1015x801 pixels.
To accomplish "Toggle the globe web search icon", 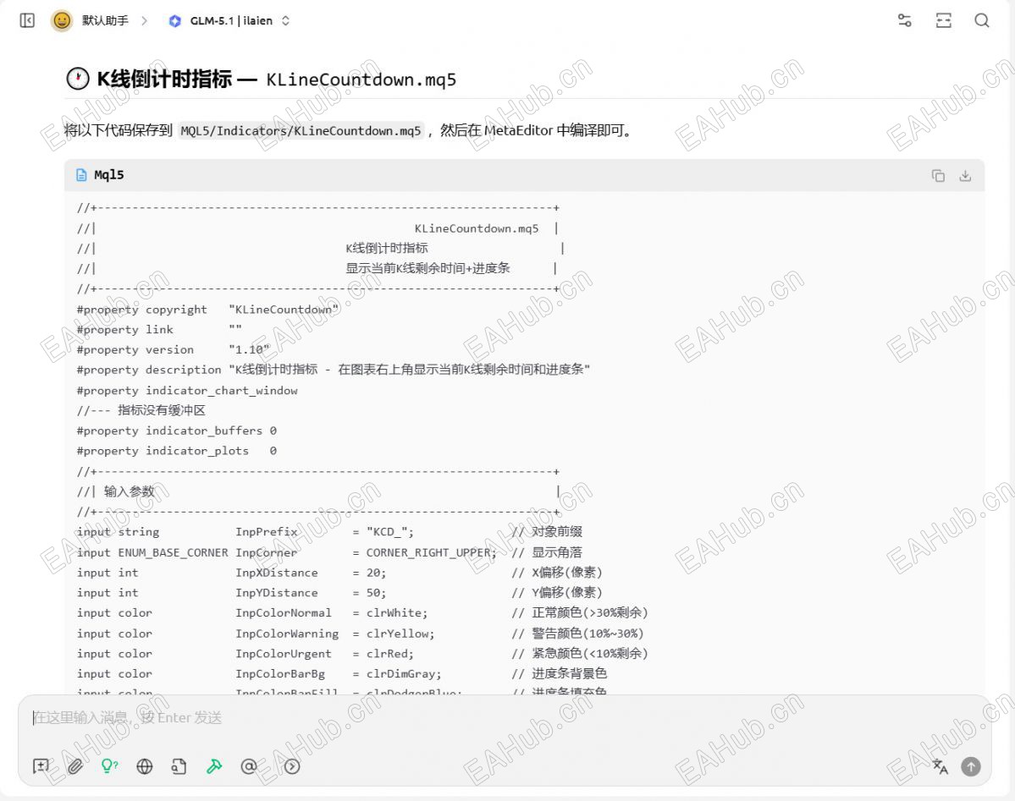I will pos(145,766).
